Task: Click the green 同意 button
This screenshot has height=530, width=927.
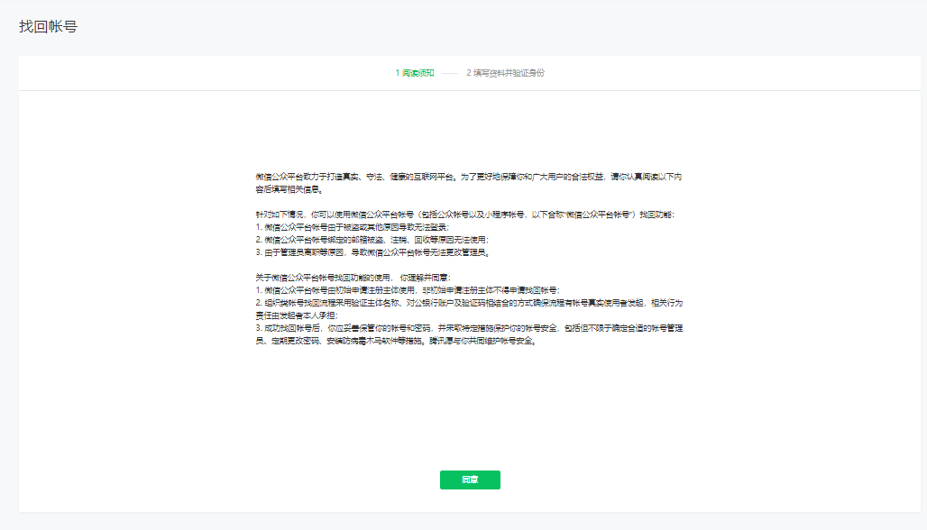Action: click(470, 480)
